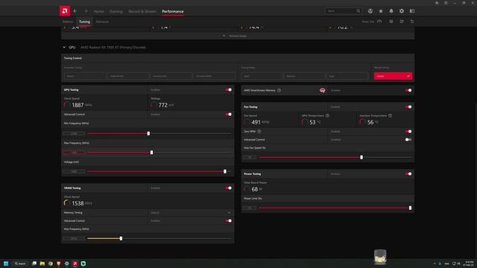
Task: Click the GPU Max Frequency slider handle
Action: tap(151, 152)
